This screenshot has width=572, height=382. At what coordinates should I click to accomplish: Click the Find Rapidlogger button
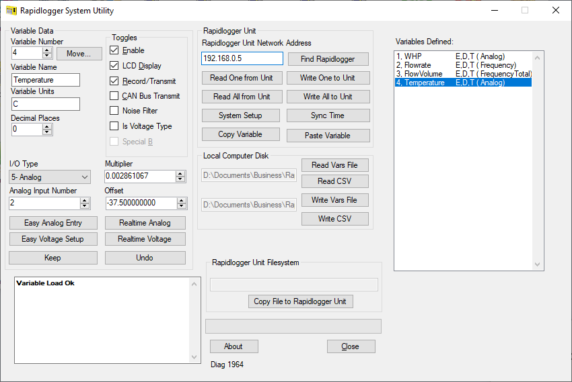coord(328,59)
